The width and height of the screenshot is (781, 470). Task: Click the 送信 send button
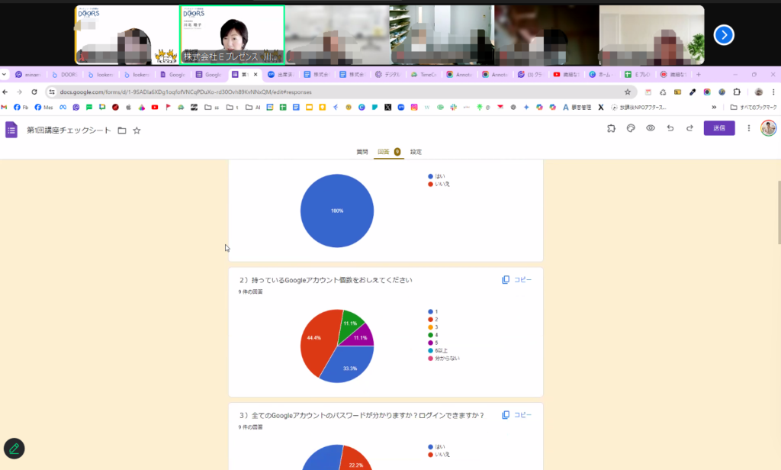pos(718,128)
